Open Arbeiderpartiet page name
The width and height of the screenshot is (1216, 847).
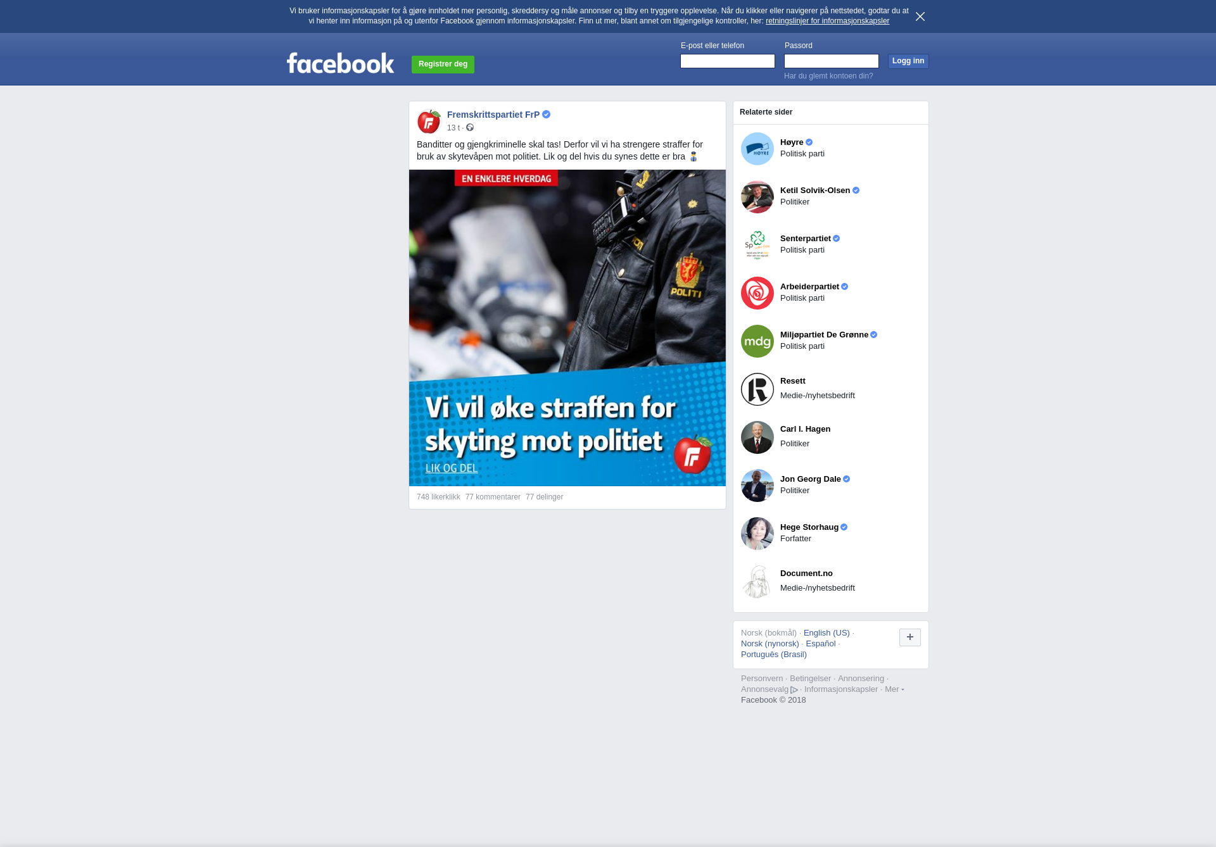(809, 287)
